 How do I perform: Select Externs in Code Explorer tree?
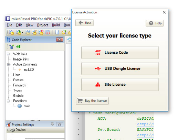coord(18,80)
